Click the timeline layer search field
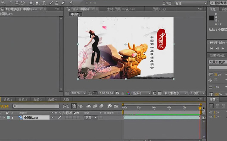 tap(36, 106)
